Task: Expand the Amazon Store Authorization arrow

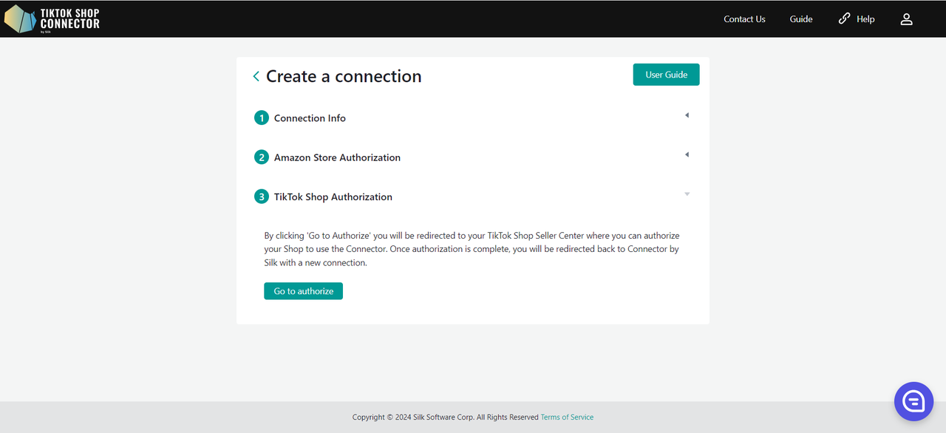Action: [x=687, y=154]
